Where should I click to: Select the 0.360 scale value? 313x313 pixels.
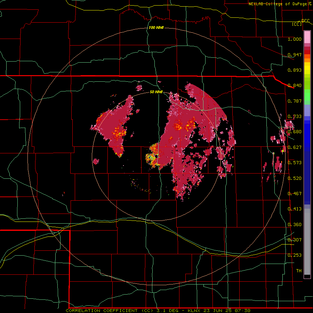pos(295,225)
